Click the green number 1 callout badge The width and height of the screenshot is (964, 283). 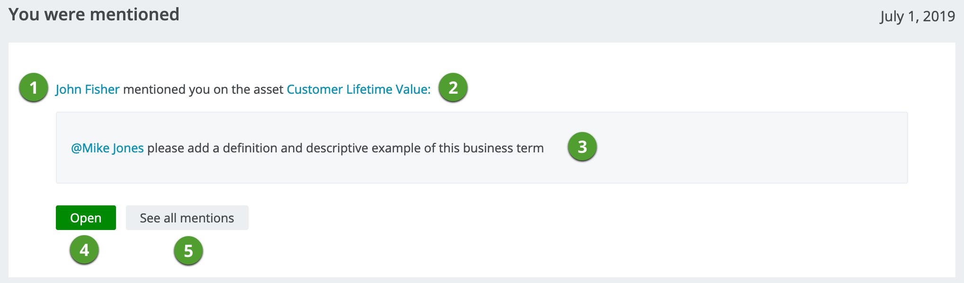click(x=34, y=88)
